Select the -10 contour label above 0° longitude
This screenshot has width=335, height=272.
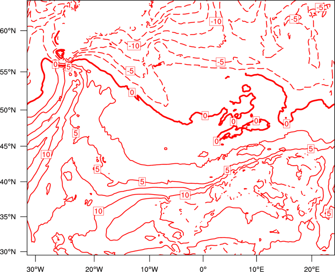[x=216, y=21]
